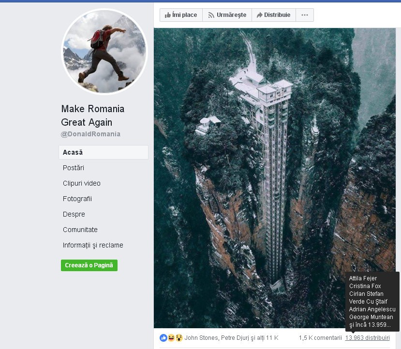The image size is (401, 349).
Task: Open the list of people who reacted
Action: (x=231, y=337)
